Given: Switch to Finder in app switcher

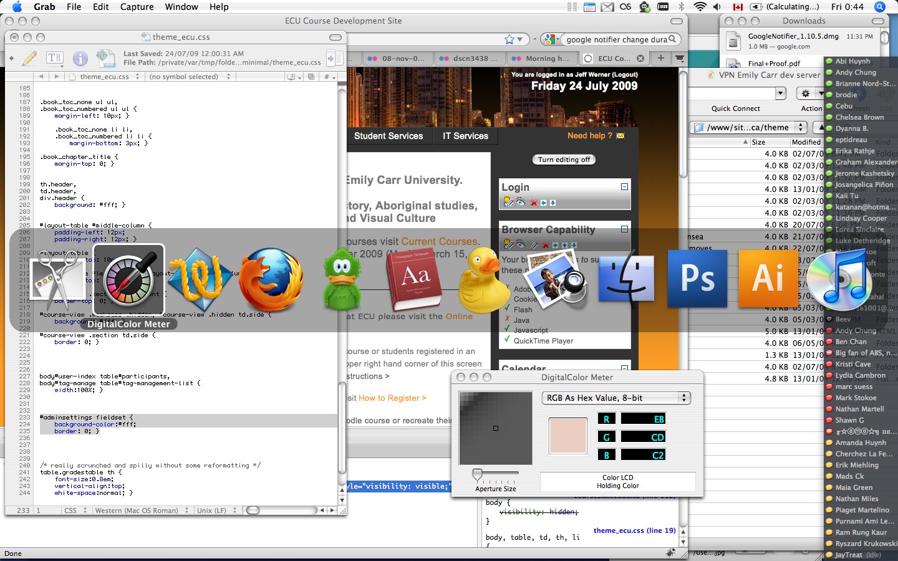Looking at the screenshot, I should coord(626,279).
